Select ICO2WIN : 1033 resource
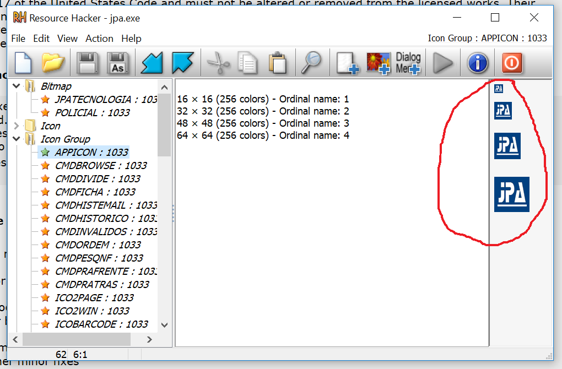562x369 pixels. click(92, 312)
